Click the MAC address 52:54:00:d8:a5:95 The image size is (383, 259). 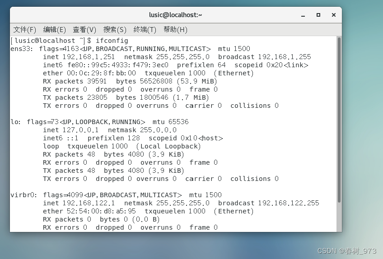click(101, 212)
